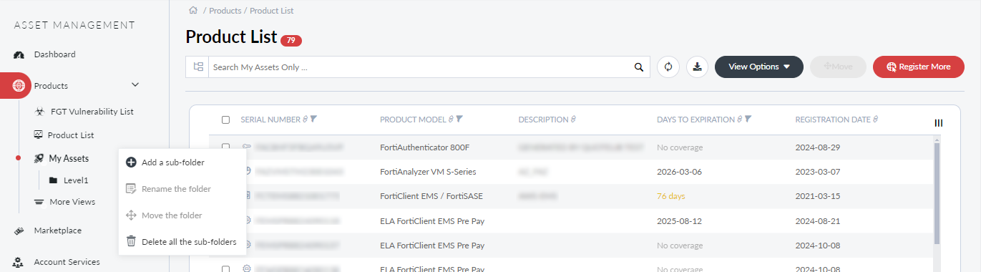Click the monitor icon next to Product List
The image size is (981, 272).
coord(38,135)
